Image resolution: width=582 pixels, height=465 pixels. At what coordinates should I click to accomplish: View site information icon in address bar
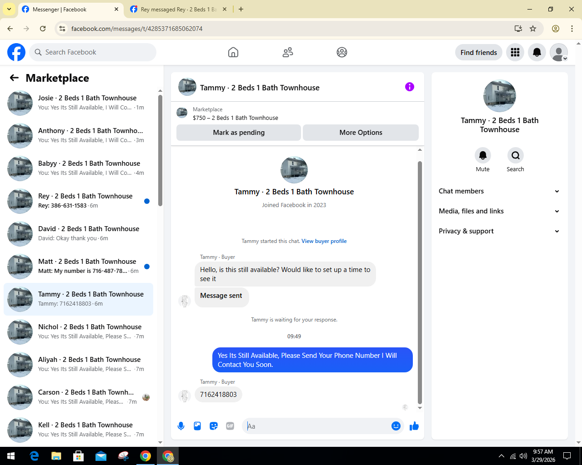(63, 29)
